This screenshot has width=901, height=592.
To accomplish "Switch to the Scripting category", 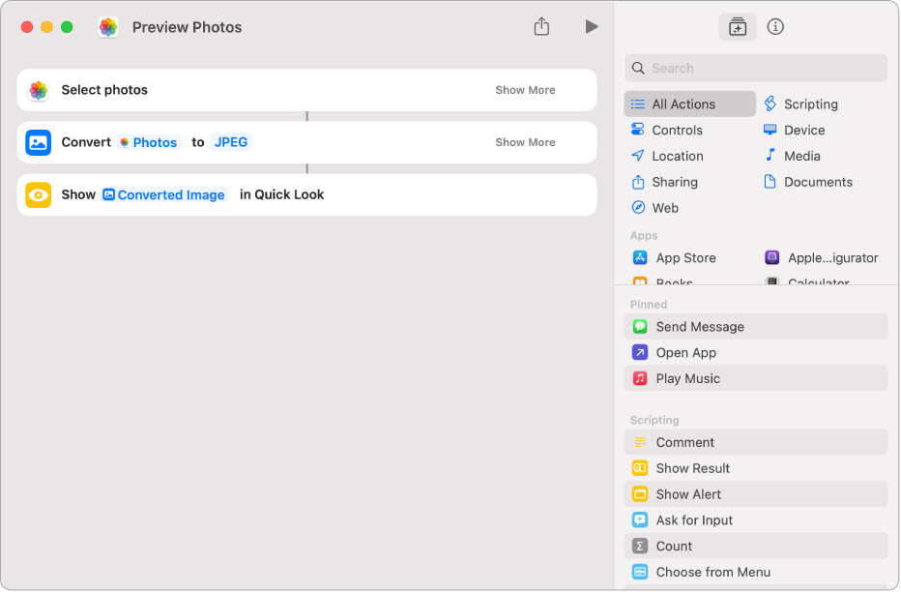I will click(810, 104).
